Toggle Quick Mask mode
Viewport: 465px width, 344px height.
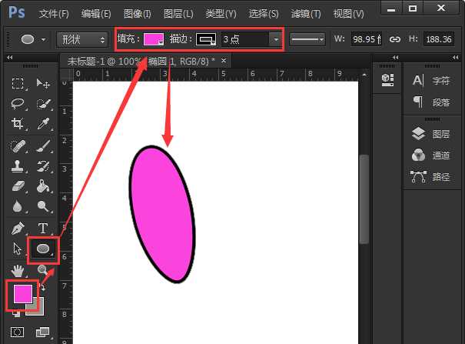pos(18,332)
